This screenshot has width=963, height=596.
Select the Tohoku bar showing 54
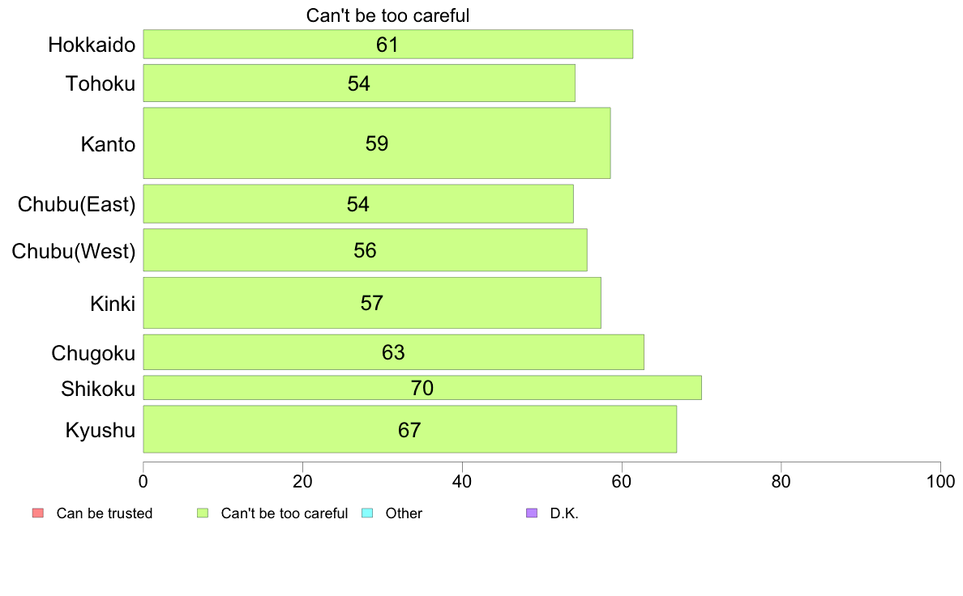[359, 83]
